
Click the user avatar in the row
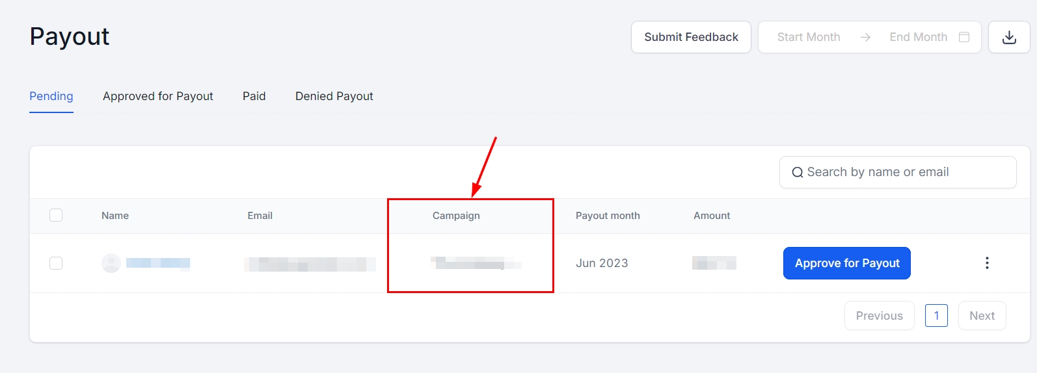tap(111, 263)
